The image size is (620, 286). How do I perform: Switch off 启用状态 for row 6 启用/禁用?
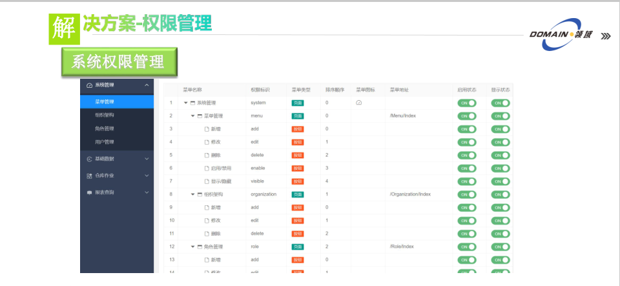(x=467, y=169)
